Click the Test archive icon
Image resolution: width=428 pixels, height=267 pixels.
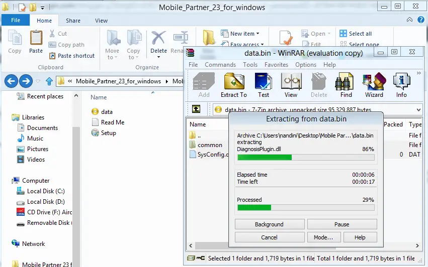264,84
